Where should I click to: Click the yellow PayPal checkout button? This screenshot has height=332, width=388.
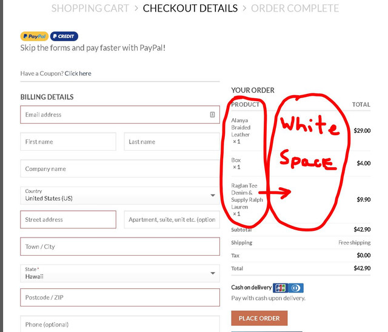point(34,36)
